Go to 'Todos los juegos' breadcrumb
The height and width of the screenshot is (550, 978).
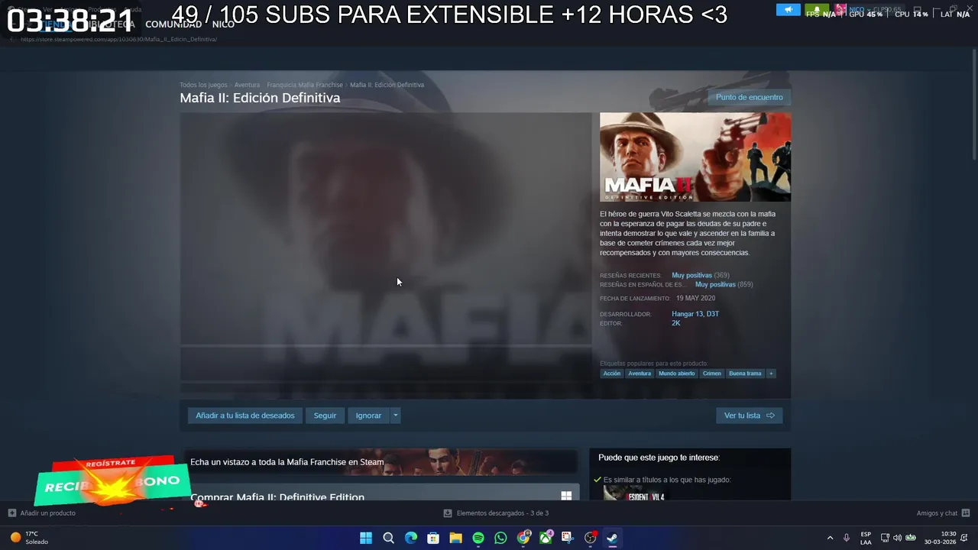[x=203, y=85]
